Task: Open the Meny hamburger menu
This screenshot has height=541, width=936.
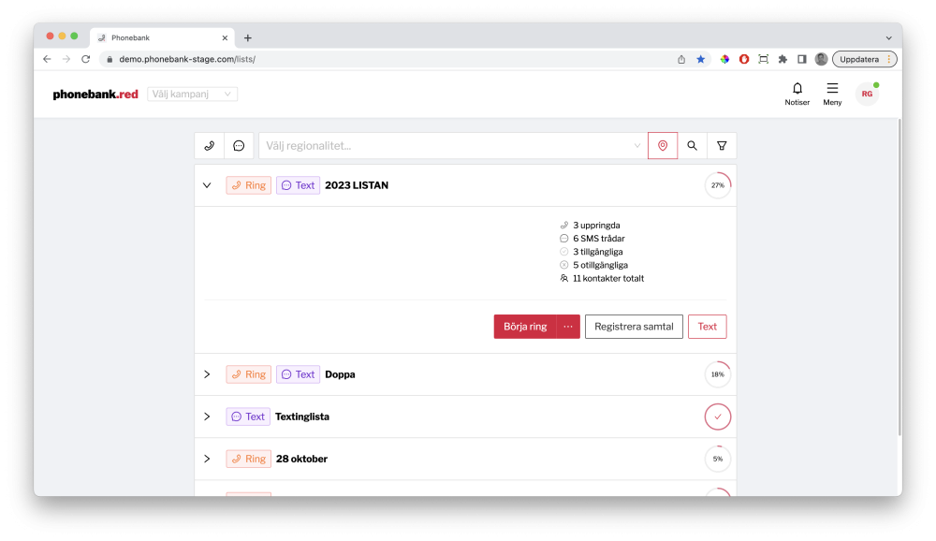Action: coord(832,94)
